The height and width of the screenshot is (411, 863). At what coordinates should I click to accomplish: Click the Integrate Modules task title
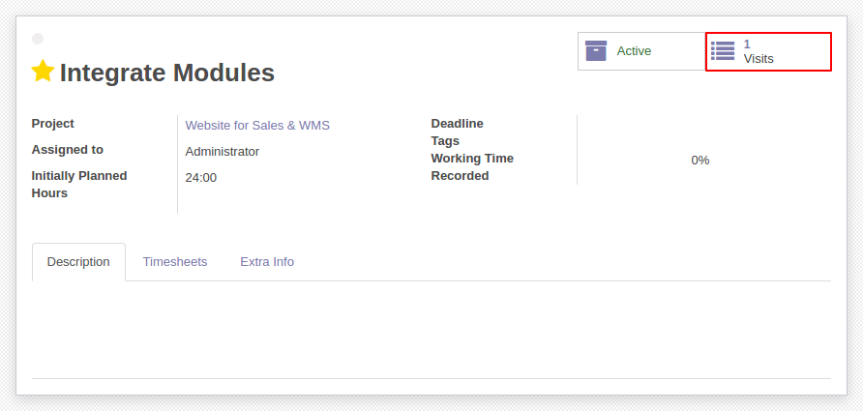click(166, 73)
